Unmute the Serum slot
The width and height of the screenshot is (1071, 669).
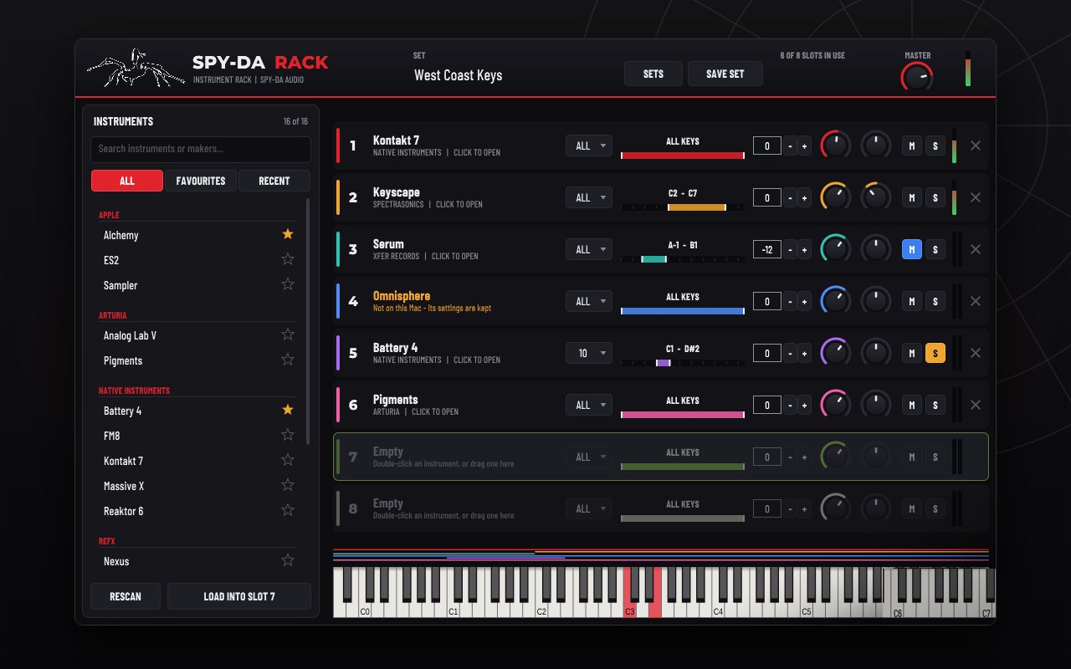(x=912, y=249)
